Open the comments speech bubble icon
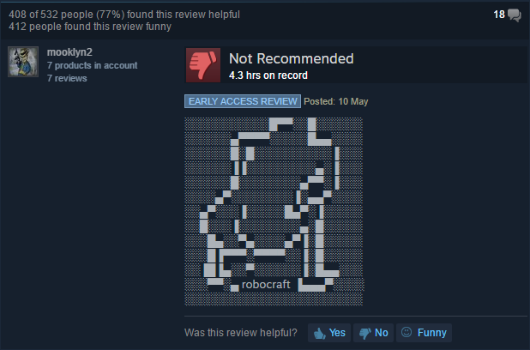 click(x=515, y=15)
